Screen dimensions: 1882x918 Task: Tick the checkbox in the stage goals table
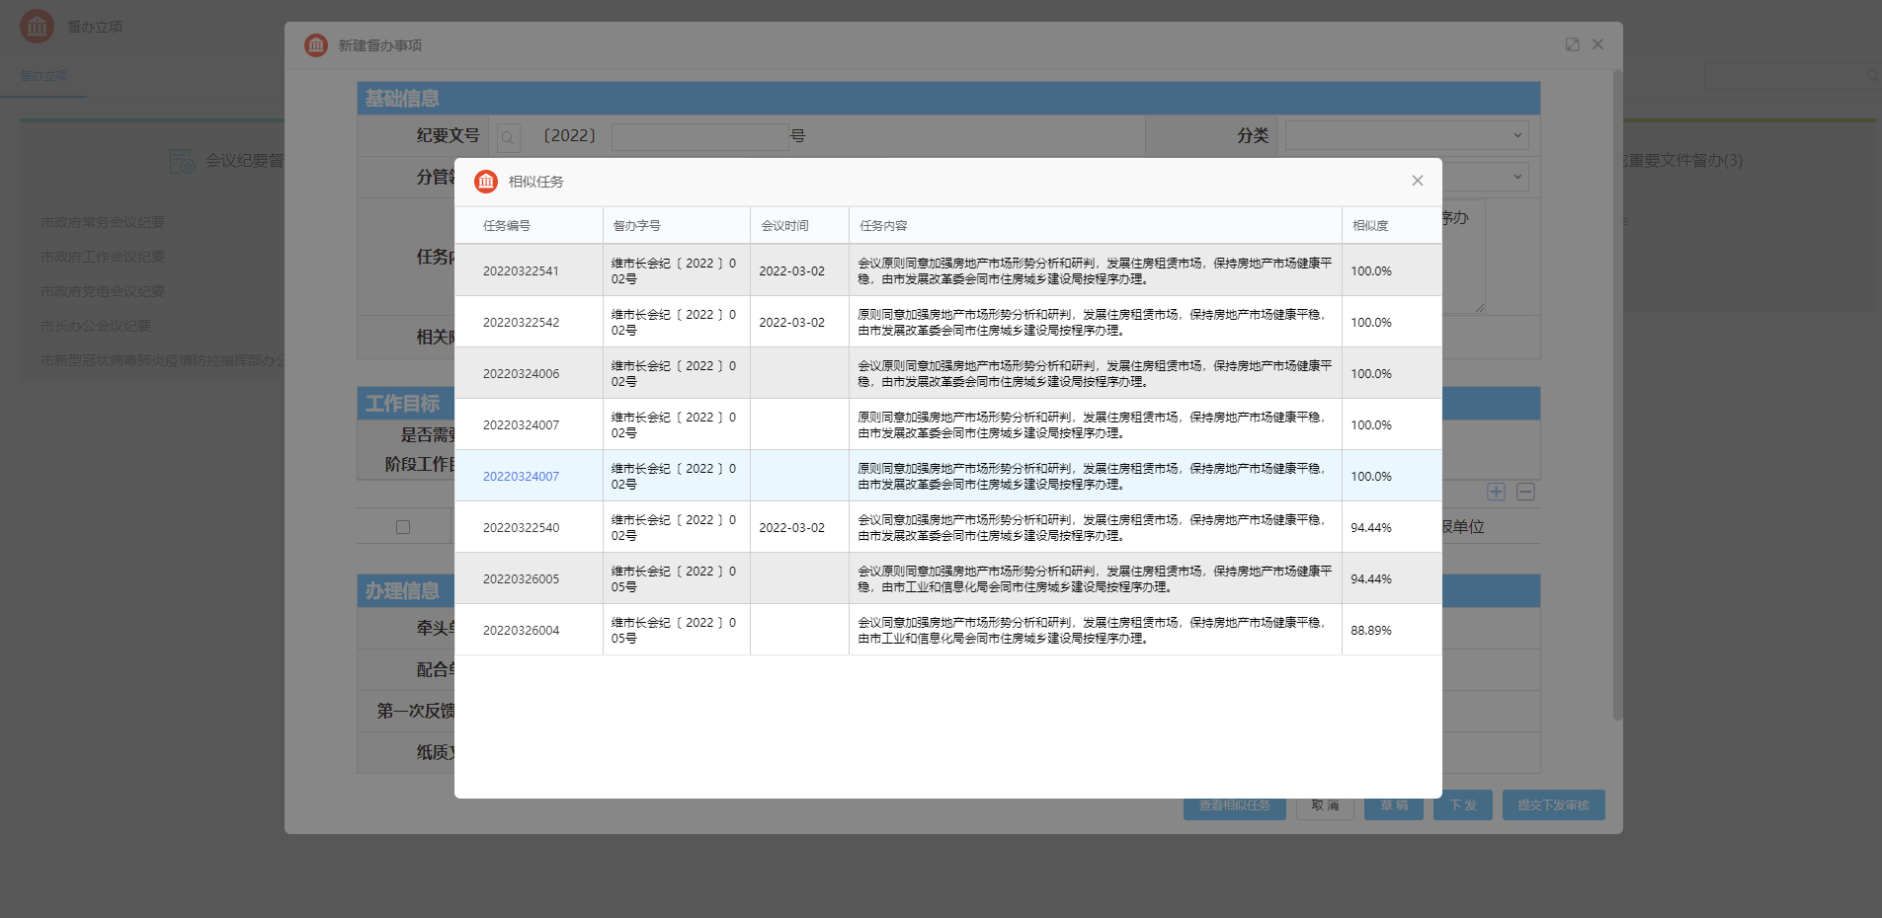(x=403, y=527)
